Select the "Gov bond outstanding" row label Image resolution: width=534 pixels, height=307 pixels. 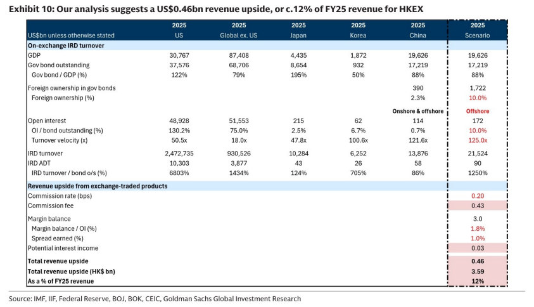click(58, 65)
